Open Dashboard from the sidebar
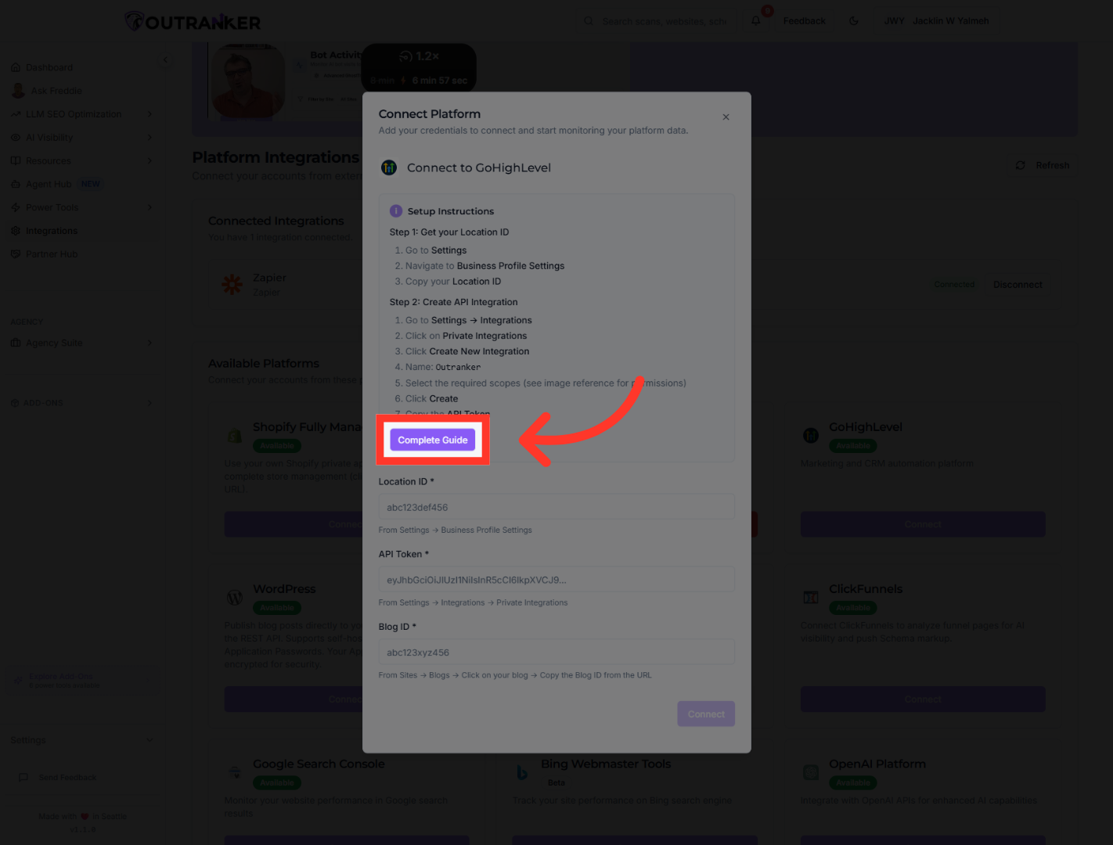The height and width of the screenshot is (845, 1113). 49,67
